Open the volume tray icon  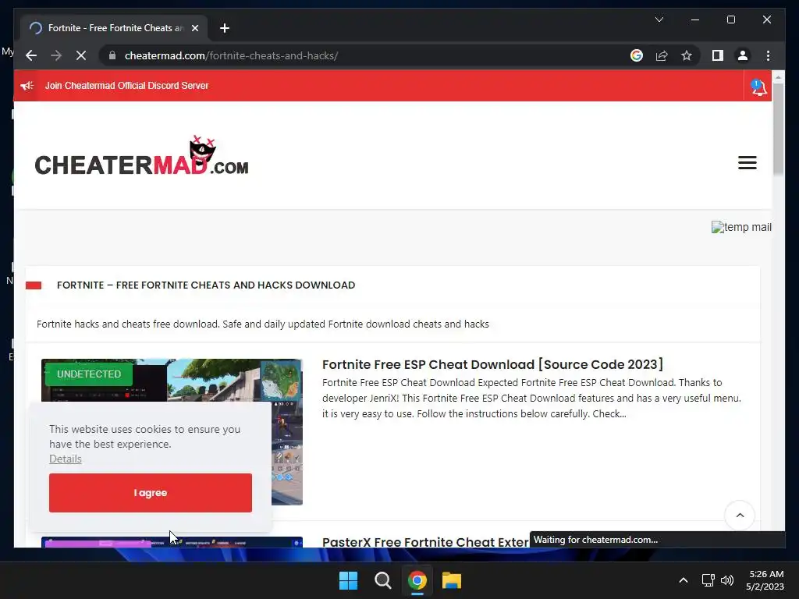pos(727,580)
